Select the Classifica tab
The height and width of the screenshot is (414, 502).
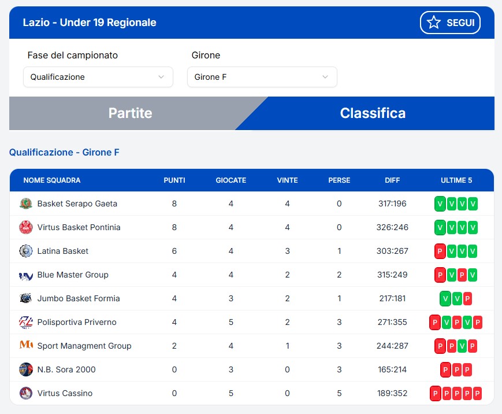click(x=373, y=113)
